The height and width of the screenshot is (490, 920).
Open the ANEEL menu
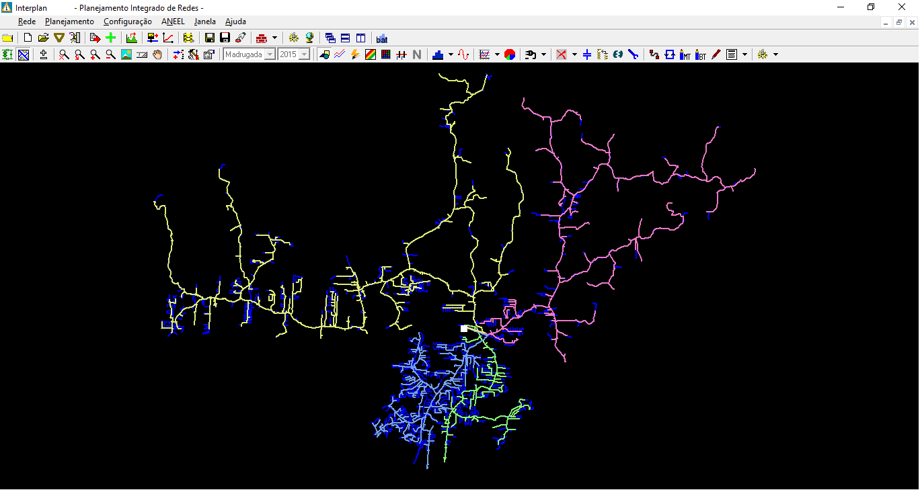(173, 22)
